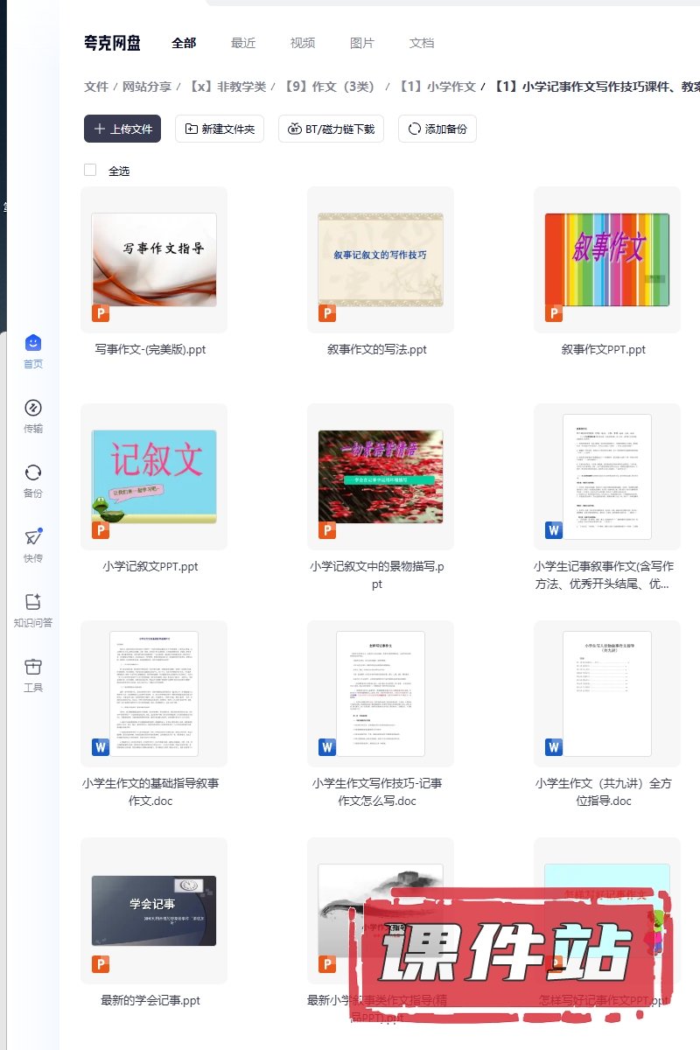
Task: Open the 首页 home sidebar icon
Action: (x=33, y=344)
